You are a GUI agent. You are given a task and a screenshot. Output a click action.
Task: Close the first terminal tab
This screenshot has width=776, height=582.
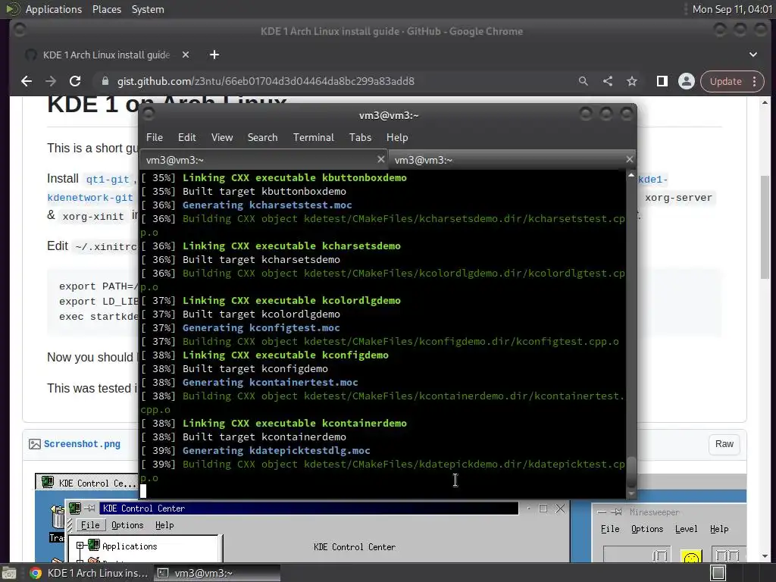click(x=380, y=159)
